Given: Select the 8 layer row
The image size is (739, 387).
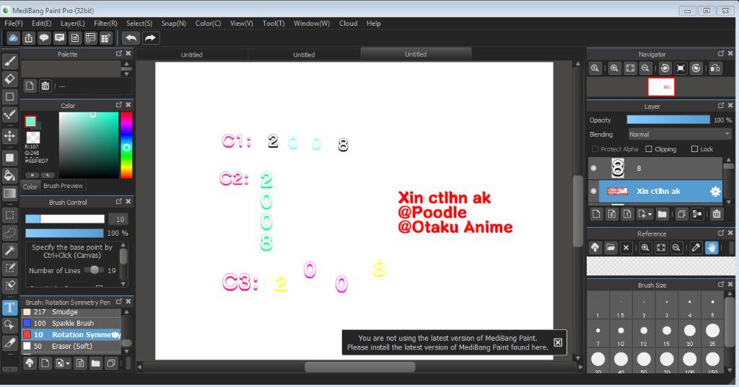Looking at the screenshot, I should coord(655,168).
